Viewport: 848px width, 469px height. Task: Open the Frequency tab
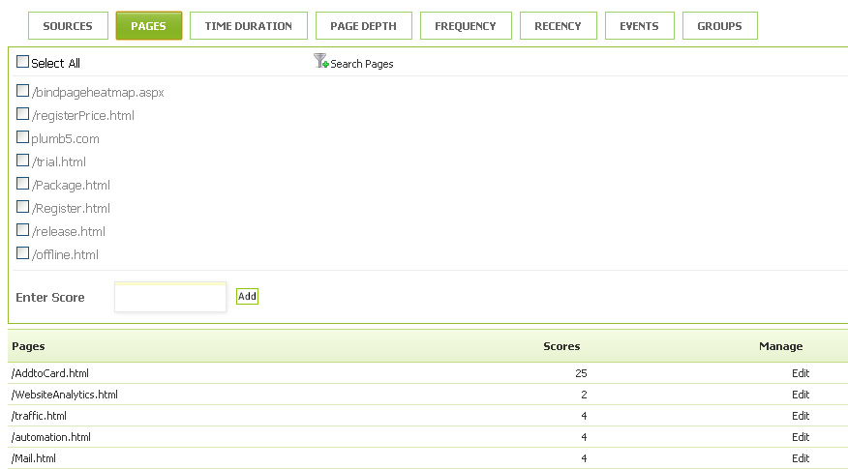(x=466, y=26)
